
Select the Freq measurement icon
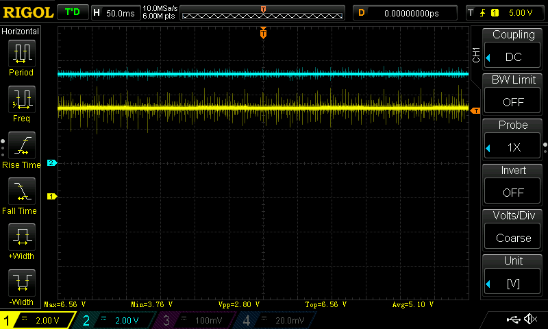(21, 99)
